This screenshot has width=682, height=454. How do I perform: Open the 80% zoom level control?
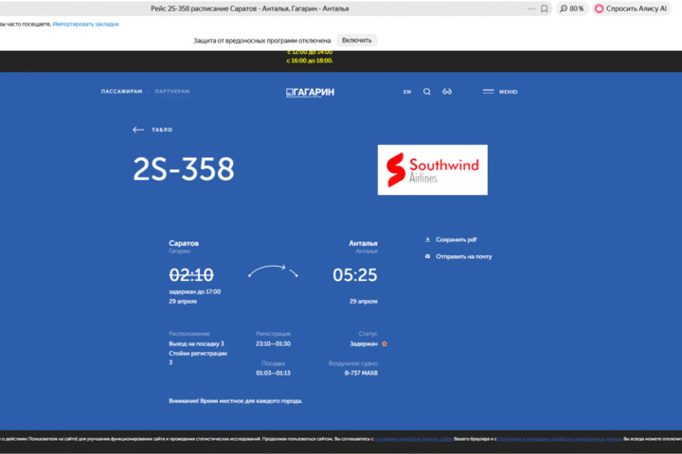(570, 9)
